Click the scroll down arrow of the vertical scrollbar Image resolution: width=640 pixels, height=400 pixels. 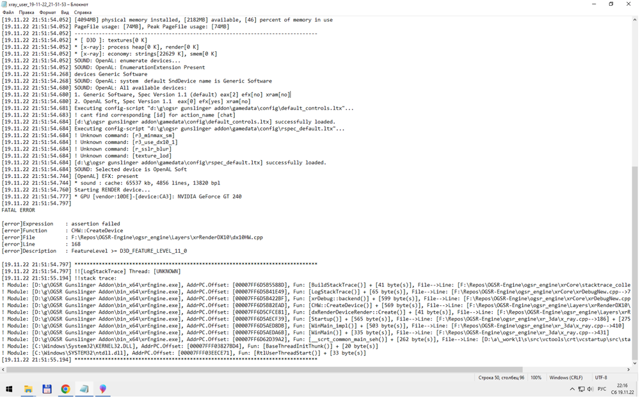coord(635,364)
